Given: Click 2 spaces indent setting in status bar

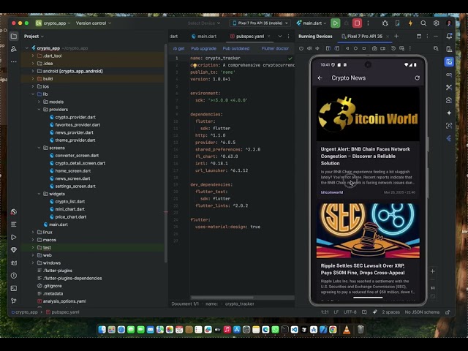Looking at the screenshot, I should point(390,312).
